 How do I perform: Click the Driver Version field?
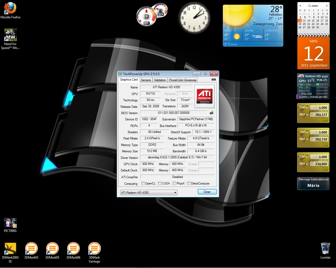tap(177, 158)
